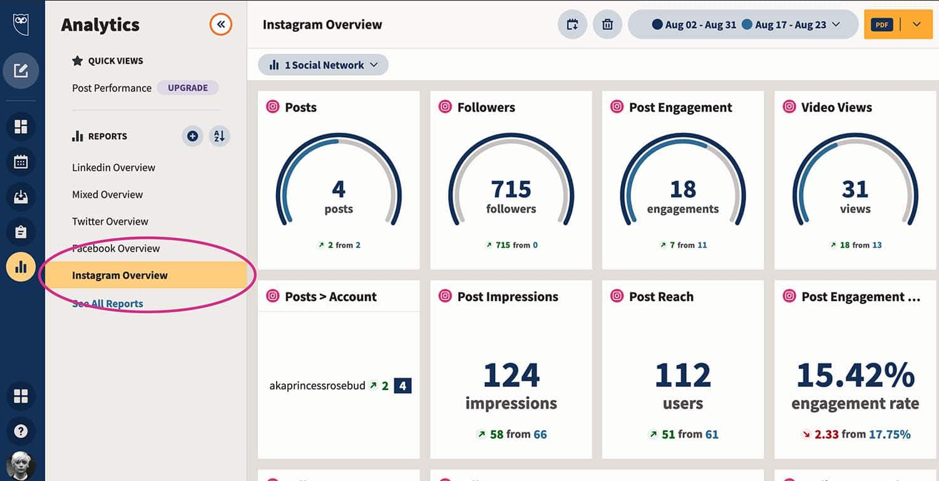Image resolution: width=939 pixels, height=481 pixels.
Task: Expand the PDF export options arrow
Action: 917,24
